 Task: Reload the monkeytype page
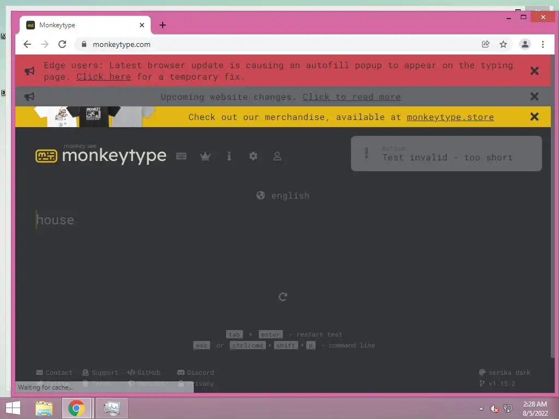click(62, 44)
